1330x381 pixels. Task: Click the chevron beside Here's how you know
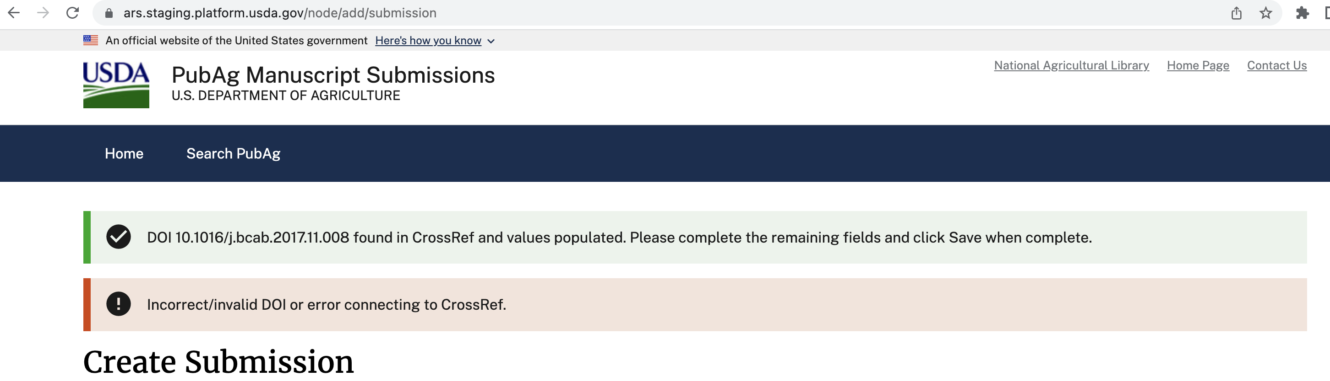491,41
